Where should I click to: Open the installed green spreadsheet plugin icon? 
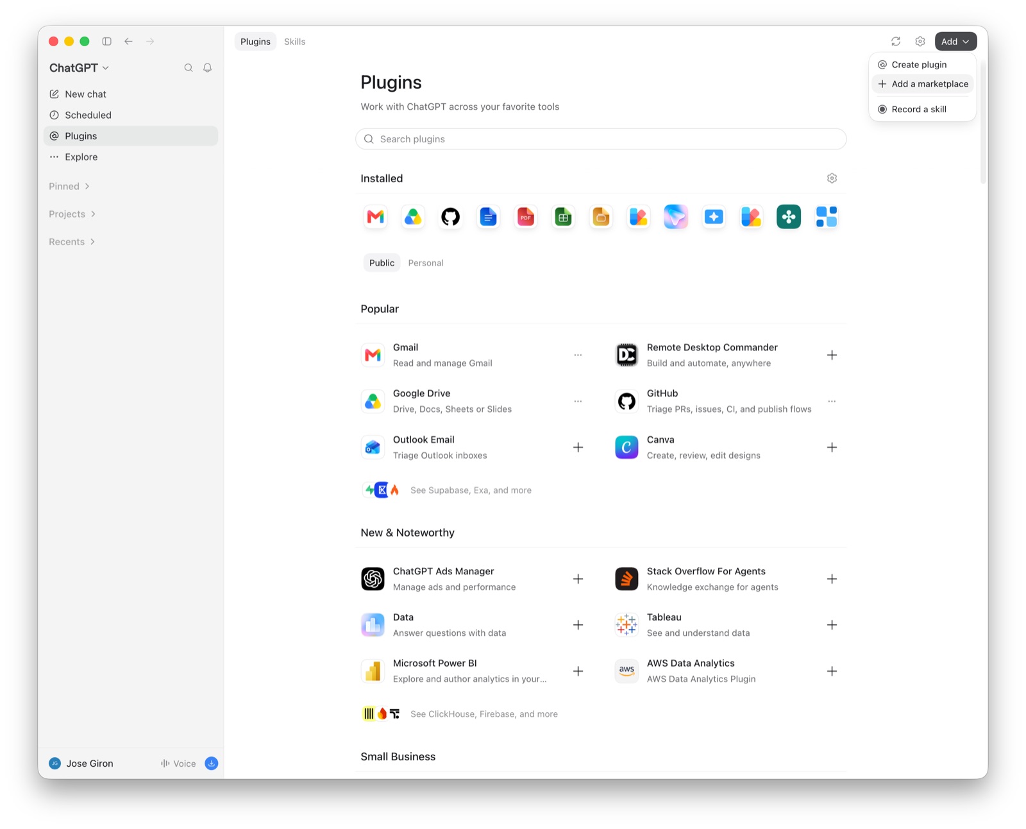563,217
